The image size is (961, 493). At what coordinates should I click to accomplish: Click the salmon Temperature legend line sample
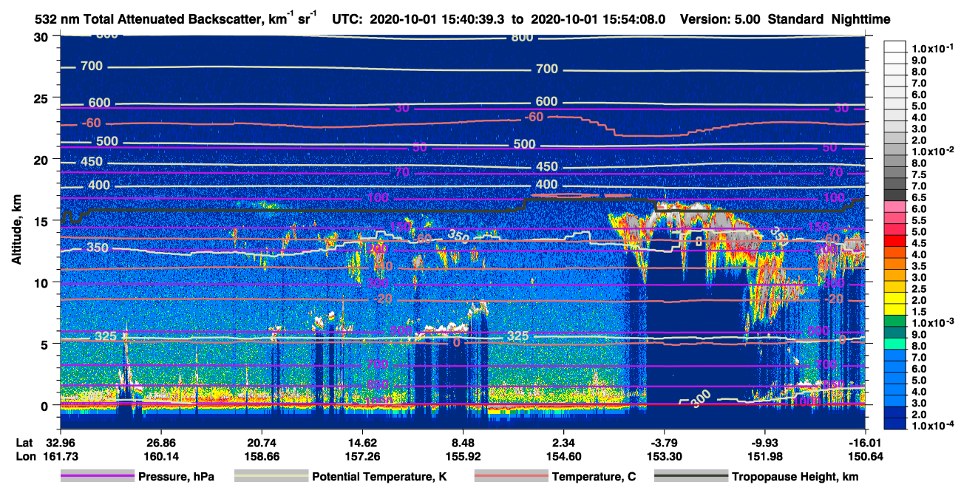click(511, 477)
